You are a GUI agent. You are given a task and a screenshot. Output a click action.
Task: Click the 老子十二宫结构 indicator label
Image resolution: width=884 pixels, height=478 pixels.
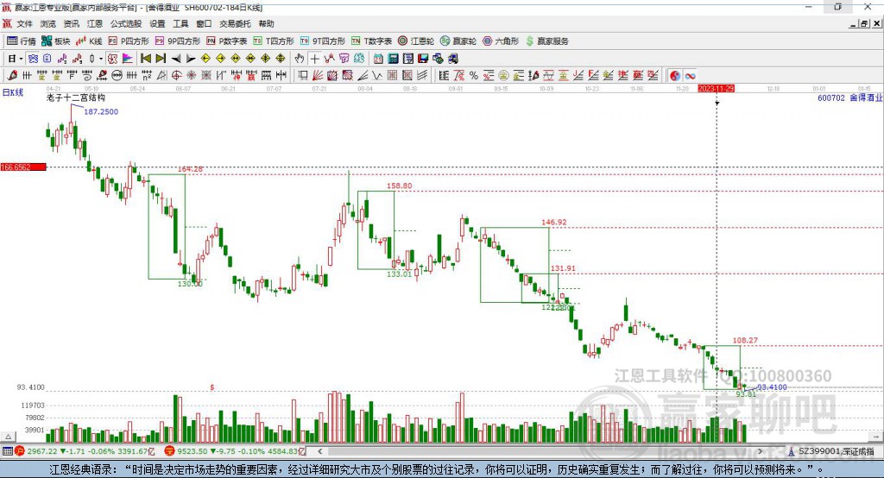[x=76, y=97]
